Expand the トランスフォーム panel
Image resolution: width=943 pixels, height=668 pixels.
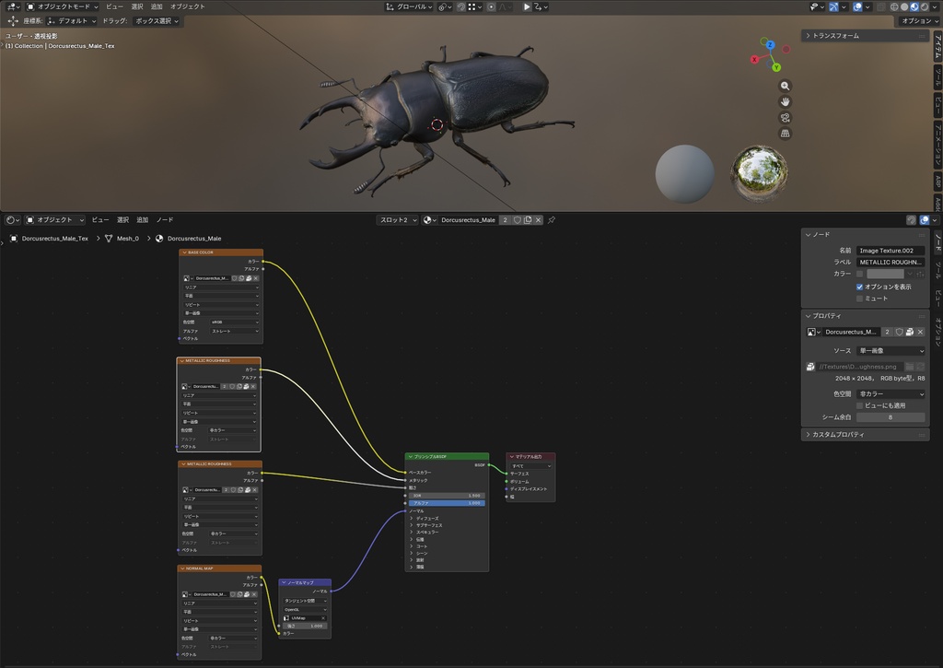pyautogui.click(x=866, y=36)
